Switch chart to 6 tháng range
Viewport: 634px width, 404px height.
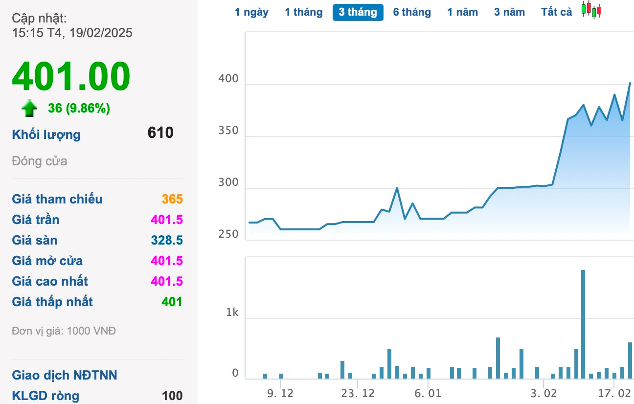click(412, 12)
